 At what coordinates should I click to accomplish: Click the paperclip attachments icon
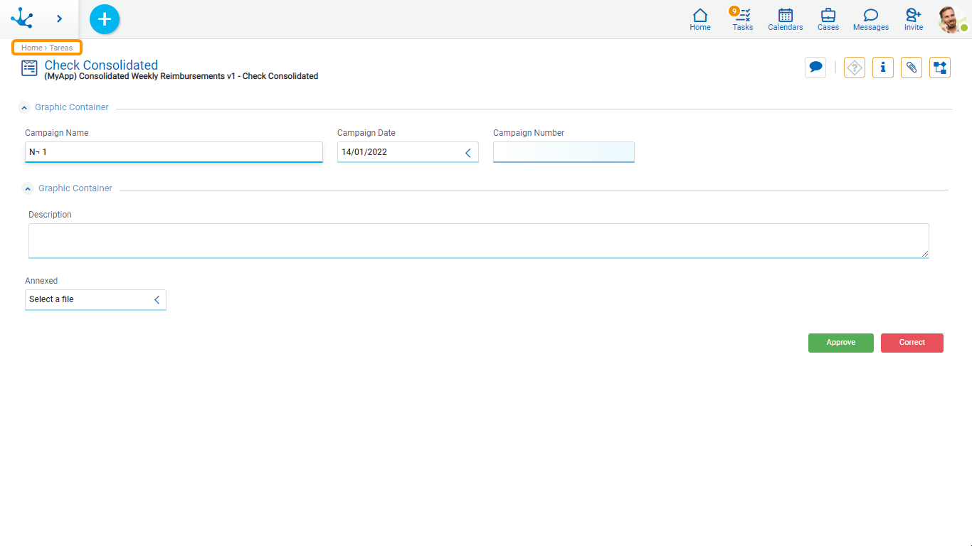[911, 68]
